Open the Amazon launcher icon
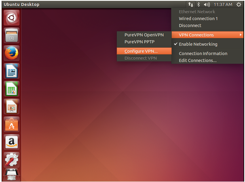Image resolution: width=245 pixels, height=182 pixels. tap(12, 142)
